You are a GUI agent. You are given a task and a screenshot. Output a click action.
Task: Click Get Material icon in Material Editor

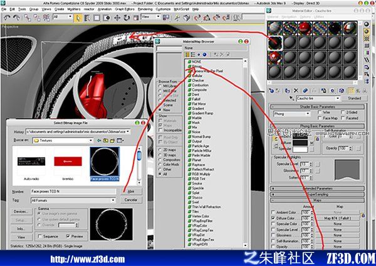click(x=271, y=91)
